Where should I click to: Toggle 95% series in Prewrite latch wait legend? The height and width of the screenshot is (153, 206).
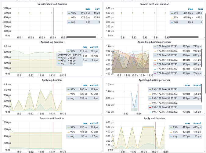(x=74, y=17)
